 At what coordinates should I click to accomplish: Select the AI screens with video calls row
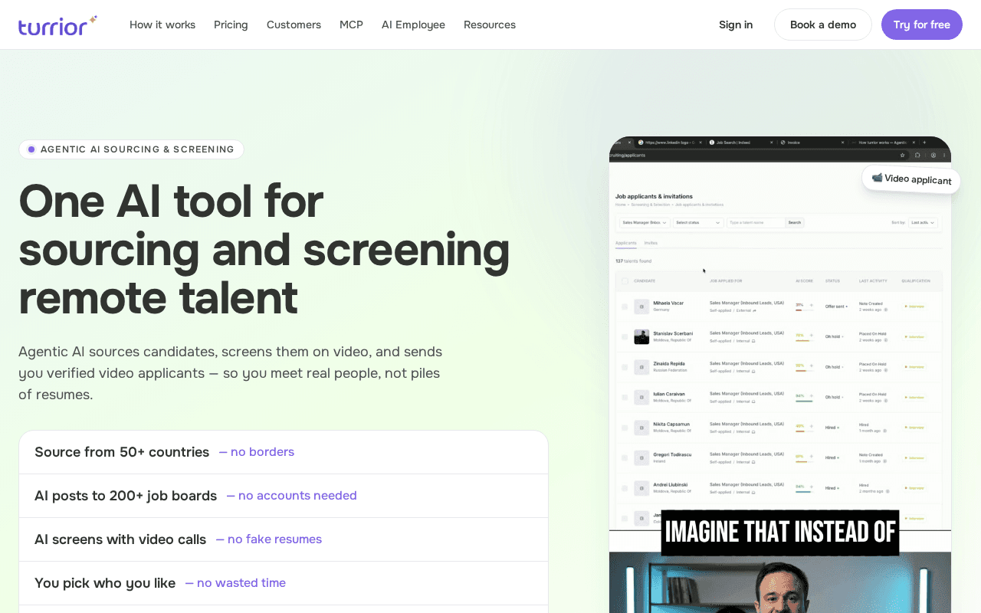[x=284, y=539]
